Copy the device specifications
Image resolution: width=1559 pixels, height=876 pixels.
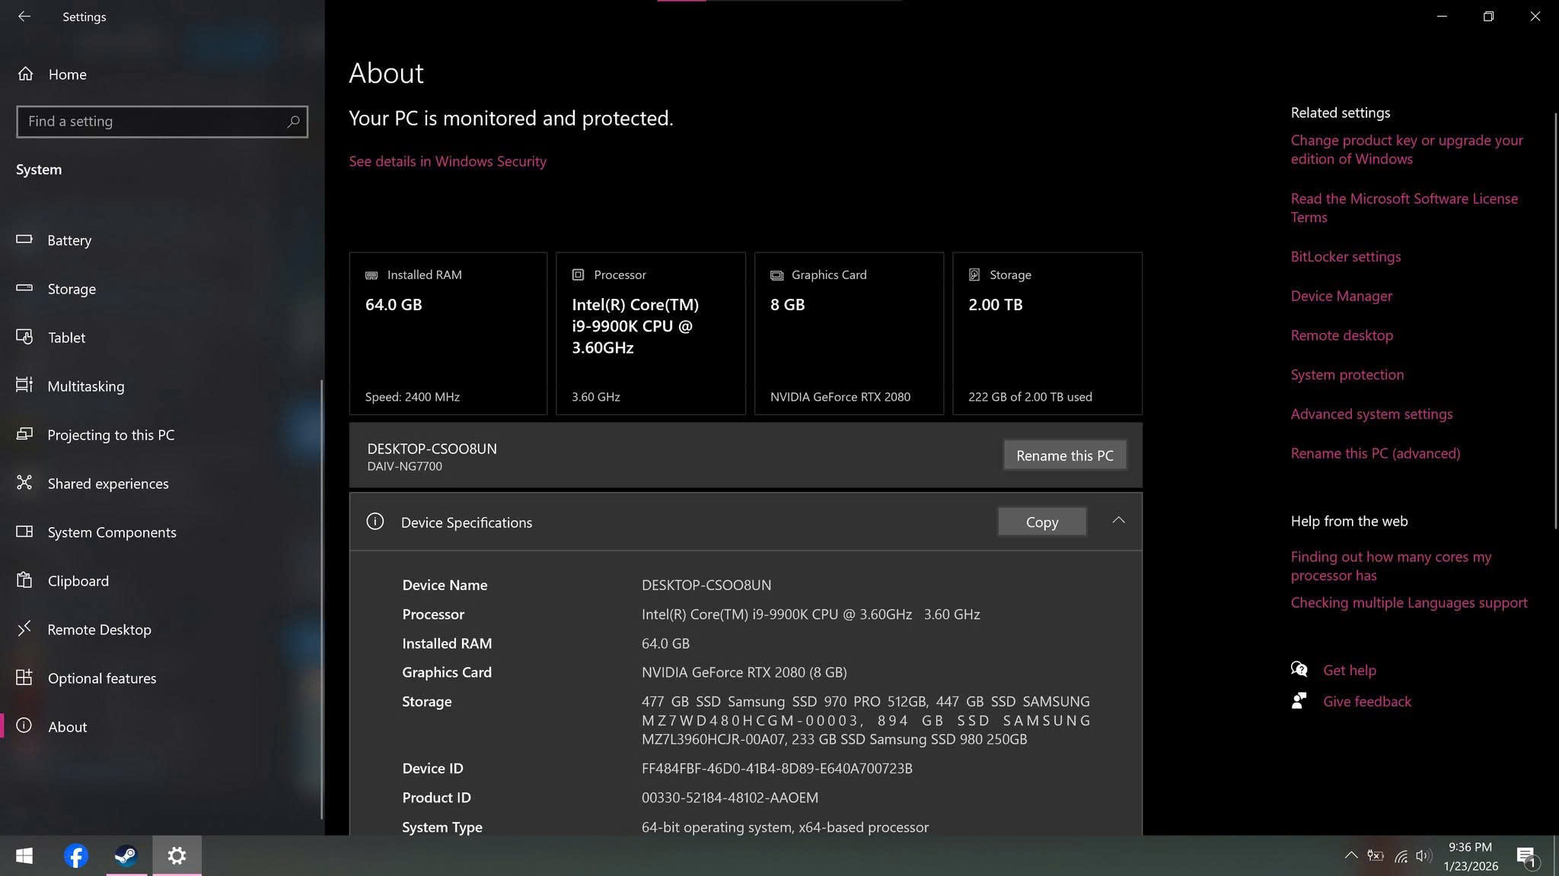point(1041,522)
